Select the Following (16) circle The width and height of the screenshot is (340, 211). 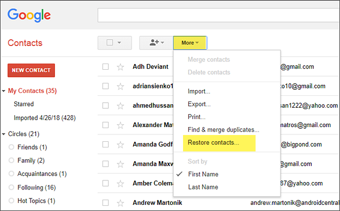point(37,187)
